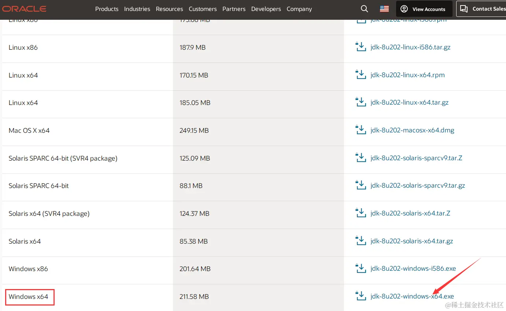This screenshot has height=311, width=506.
Task: Click the View Accounts button
Action: click(424, 9)
